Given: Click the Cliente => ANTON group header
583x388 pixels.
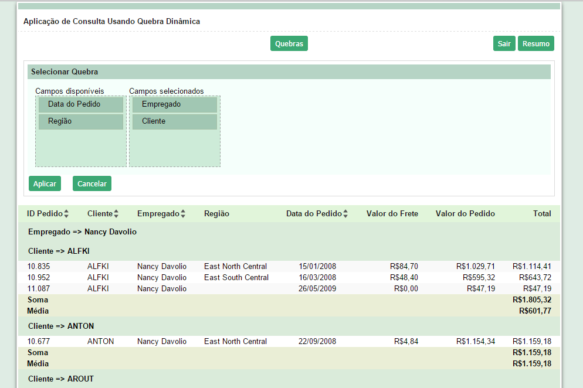Looking at the screenshot, I should pyautogui.click(x=61, y=326).
